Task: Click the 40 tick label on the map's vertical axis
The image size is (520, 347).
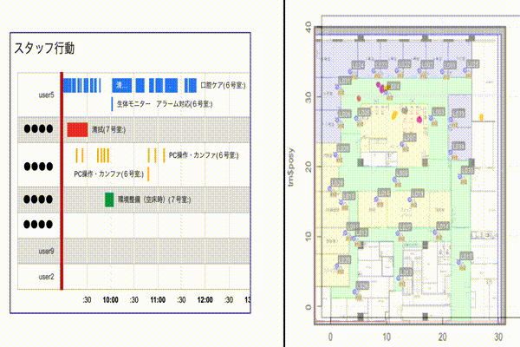Action: click(309, 27)
